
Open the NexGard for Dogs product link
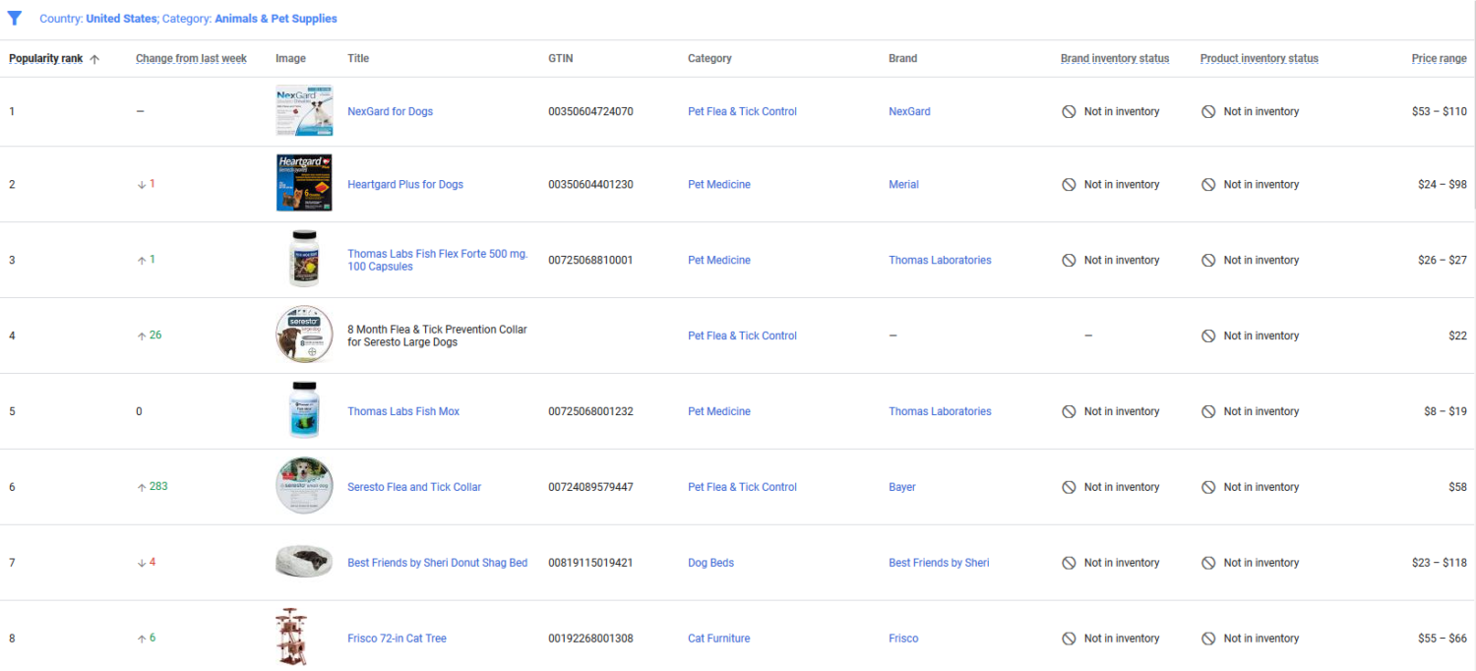click(x=390, y=111)
